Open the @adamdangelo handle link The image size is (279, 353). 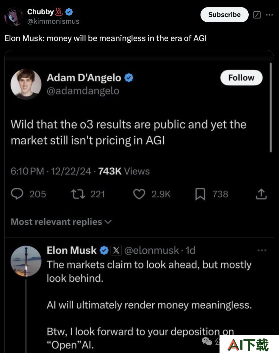[x=83, y=91]
